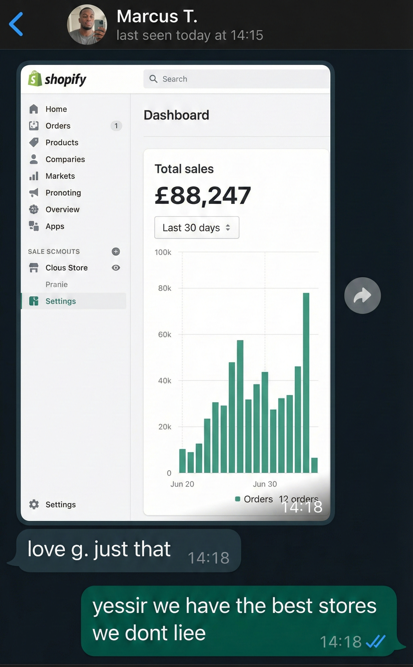Click the Search field in Shopify
The width and height of the screenshot is (413, 667).
[x=237, y=79]
